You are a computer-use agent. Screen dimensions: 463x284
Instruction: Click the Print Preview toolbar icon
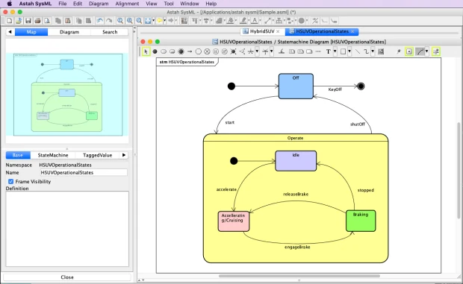point(47,21)
